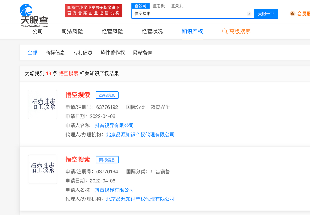
Task: Open 北京品源知识产权代理有限公司 in the 广告销售 result
Action: tap(140, 199)
